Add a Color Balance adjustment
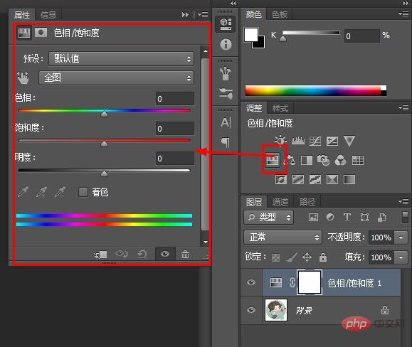The image size is (412, 347). pyautogui.click(x=290, y=160)
